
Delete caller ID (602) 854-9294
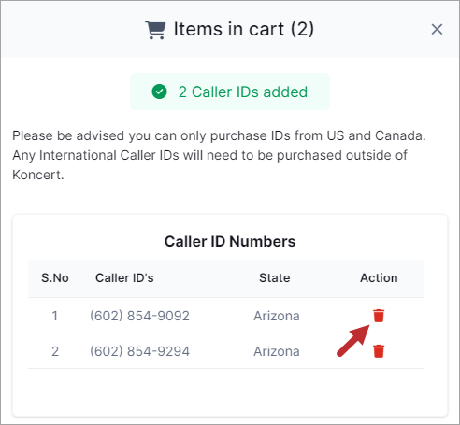point(379,351)
